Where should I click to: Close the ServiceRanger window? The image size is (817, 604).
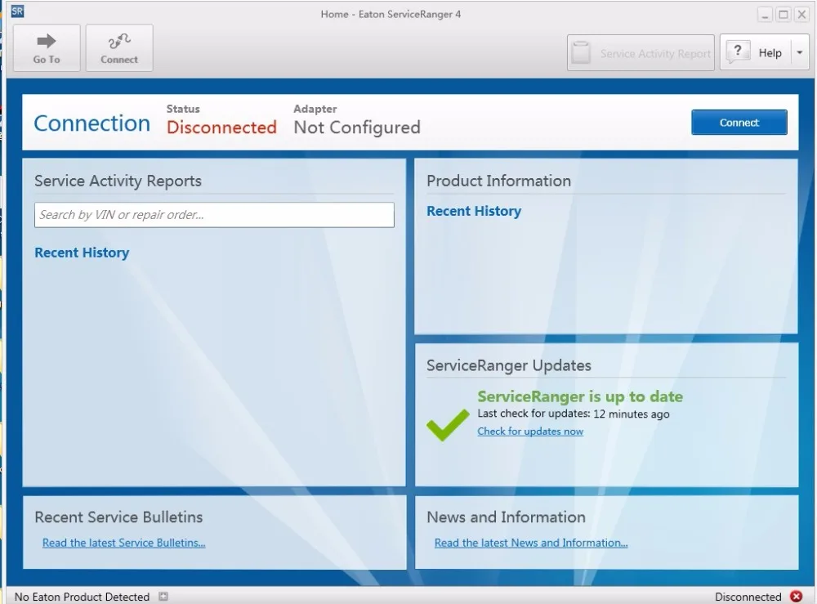point(802,15)
